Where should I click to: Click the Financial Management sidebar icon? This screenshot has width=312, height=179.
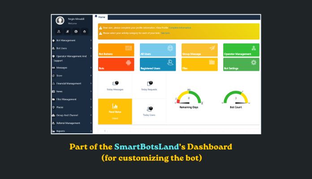[53, 84]
